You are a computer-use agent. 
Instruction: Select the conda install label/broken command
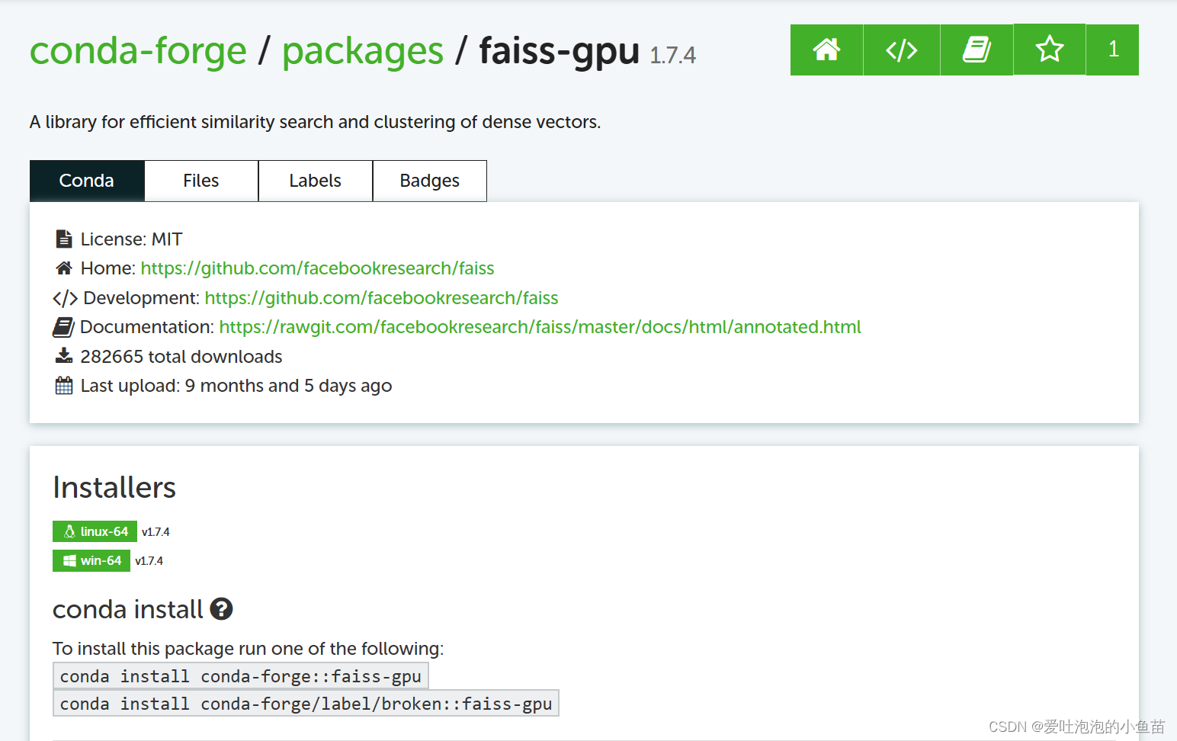[306, 704]
